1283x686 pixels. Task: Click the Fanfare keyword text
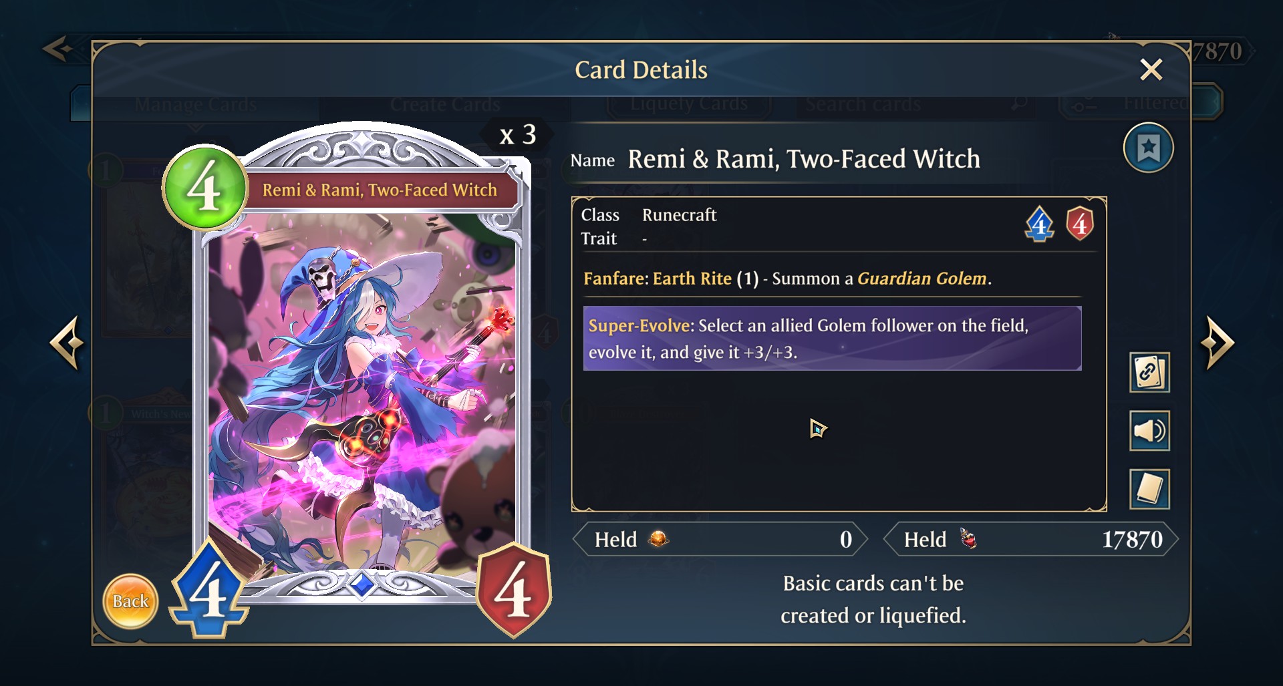(x=615, y=279)
